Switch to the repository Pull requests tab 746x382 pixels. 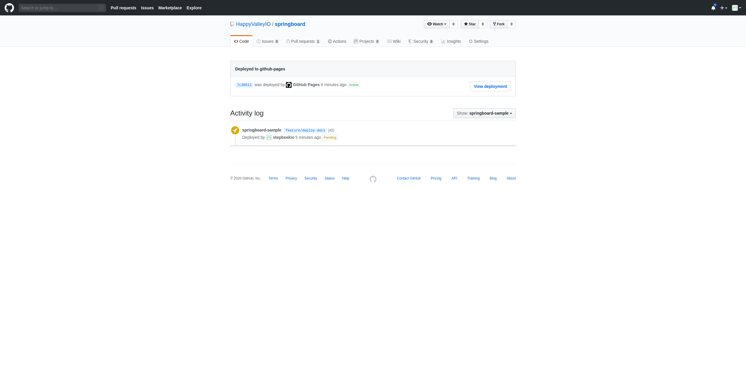click(303, 41)
